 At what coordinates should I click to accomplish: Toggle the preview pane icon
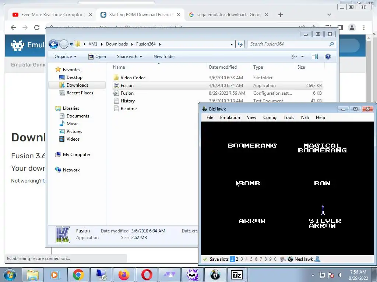tap(314, 57)
